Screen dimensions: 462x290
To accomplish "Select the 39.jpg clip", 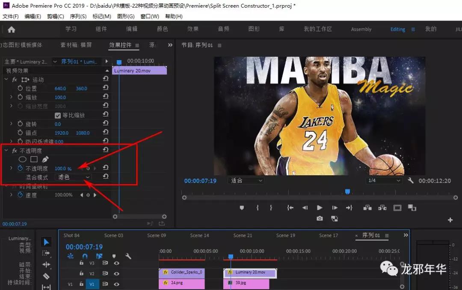I will click(x=246, y=284).
